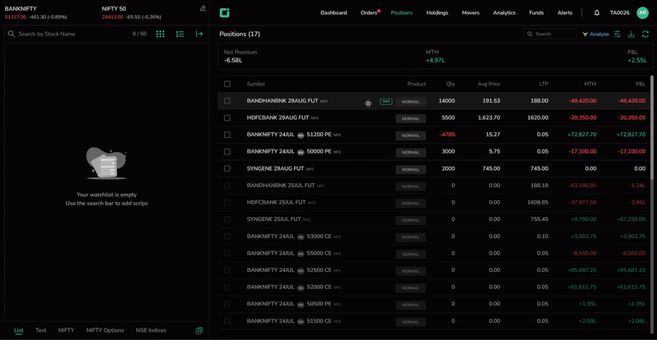Open the Movers page
Image resolution: width=657 pixels, height=340 pixels.
[471, 12]
